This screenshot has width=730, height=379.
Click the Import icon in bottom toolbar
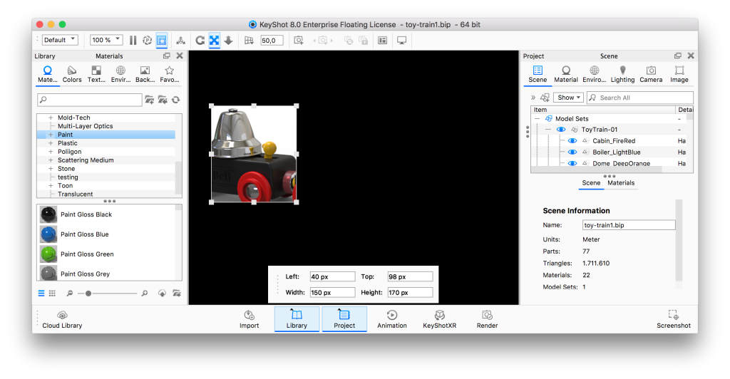249,318
